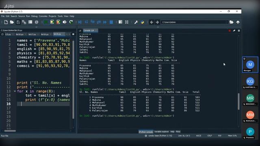
Task: Open the file switcher list icon
Action: click(x=30, y=22)
